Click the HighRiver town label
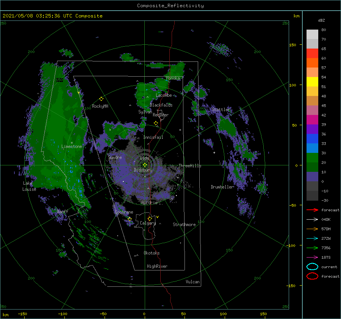341x319 pixels. click(157, 267)
